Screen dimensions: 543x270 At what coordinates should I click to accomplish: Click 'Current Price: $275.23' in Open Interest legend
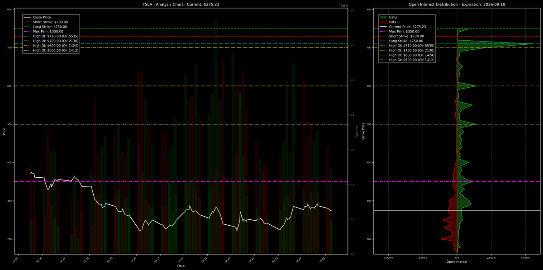coord(407,27)
